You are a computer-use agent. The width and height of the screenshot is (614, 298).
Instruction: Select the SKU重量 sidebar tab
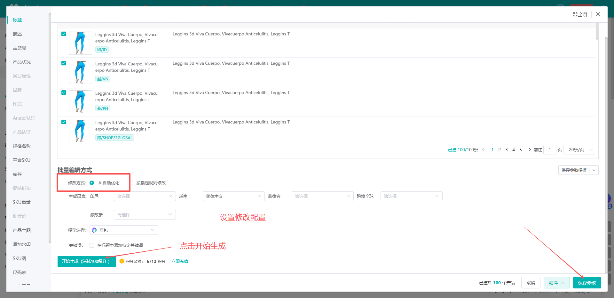(22, 202)
